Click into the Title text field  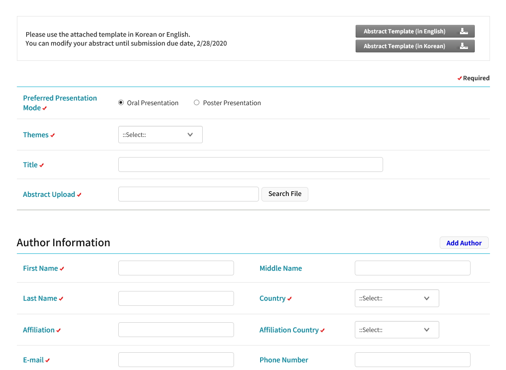(250, 165)
